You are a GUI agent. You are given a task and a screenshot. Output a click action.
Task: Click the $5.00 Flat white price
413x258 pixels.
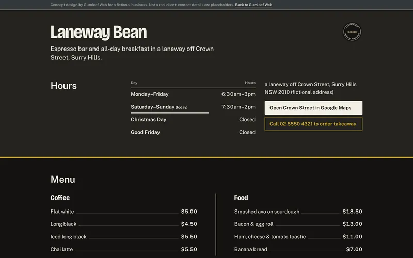coord(189,212)
